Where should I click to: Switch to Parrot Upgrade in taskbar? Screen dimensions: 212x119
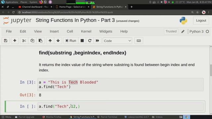point(25,117)
